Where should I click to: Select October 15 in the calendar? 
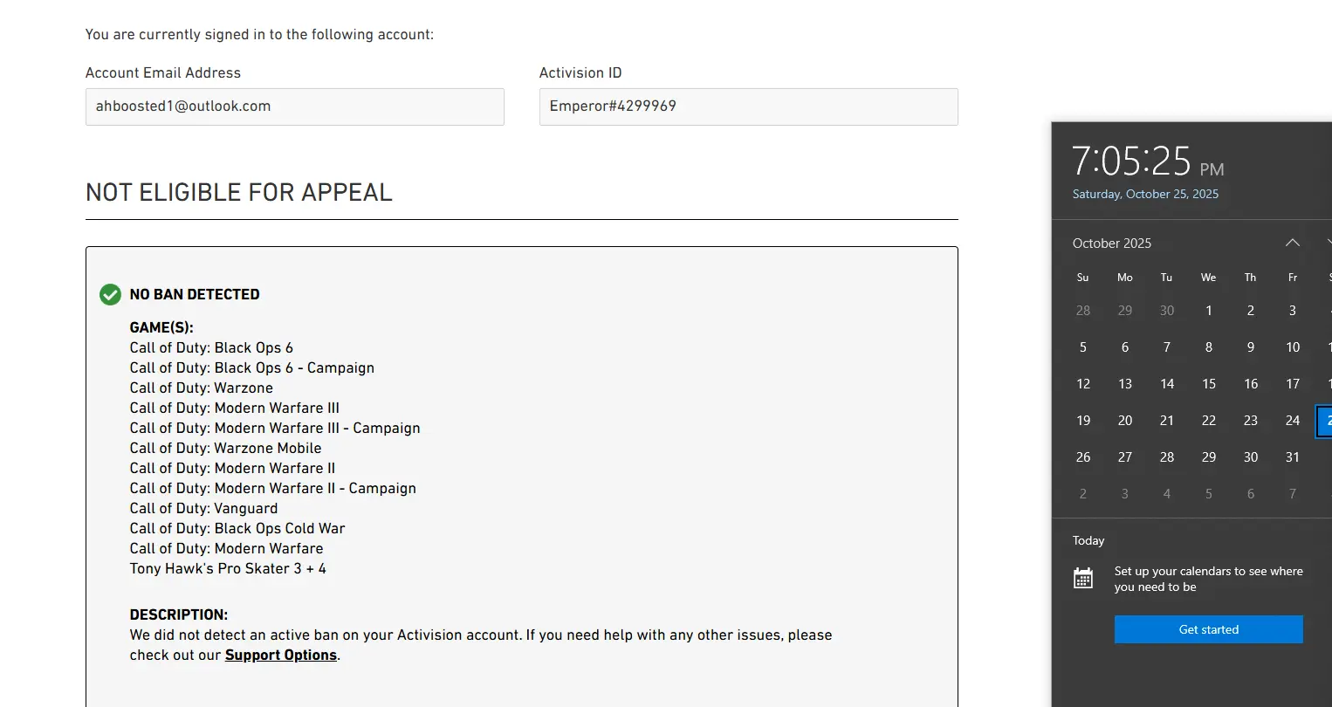click(x=1208, y=383)
